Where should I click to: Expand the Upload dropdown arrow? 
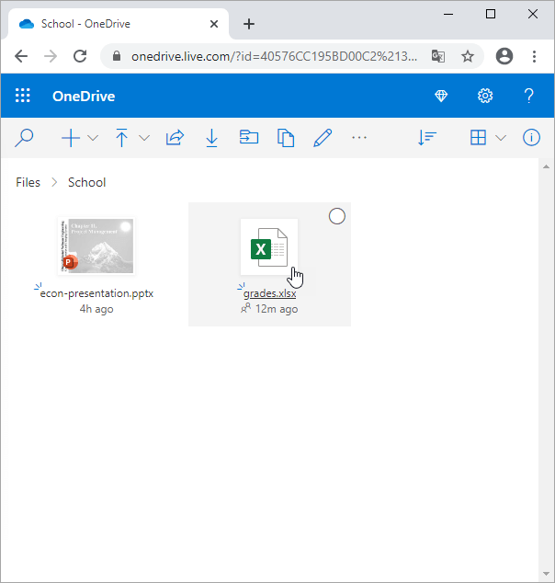coord(144,138)
